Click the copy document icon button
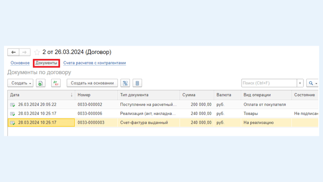The width and height of the screenshot is (323, 182). pos(41,83)
